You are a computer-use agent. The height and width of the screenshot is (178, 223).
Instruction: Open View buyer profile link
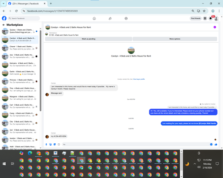coord(139,79)
